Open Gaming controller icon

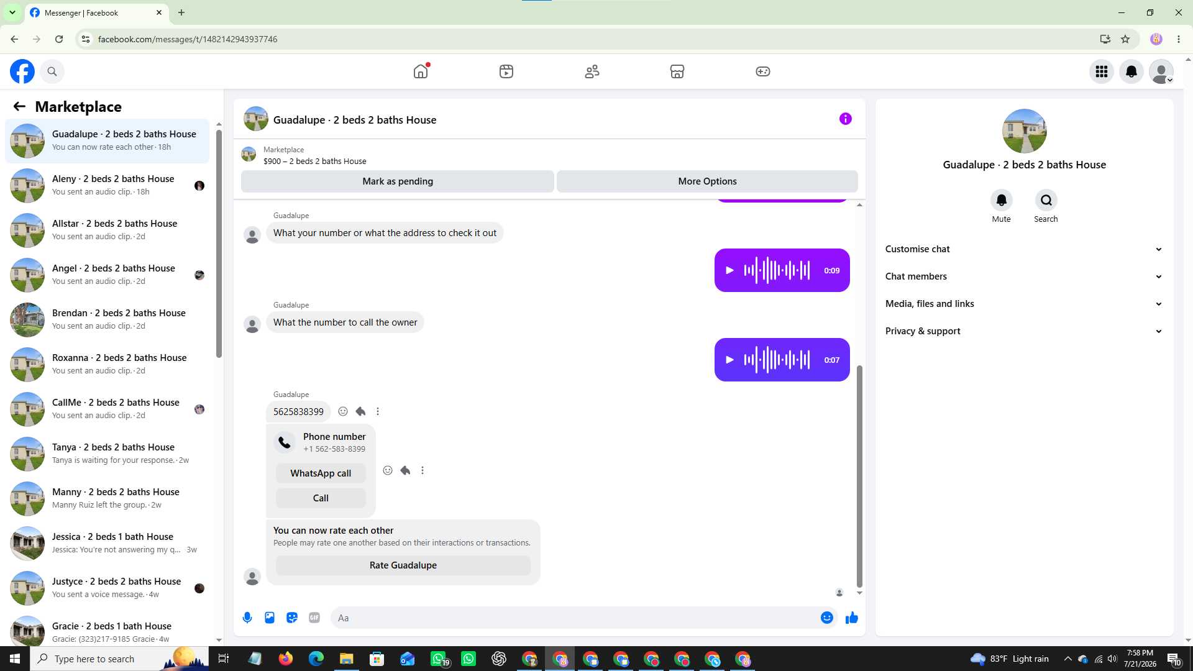coord(763,71)
